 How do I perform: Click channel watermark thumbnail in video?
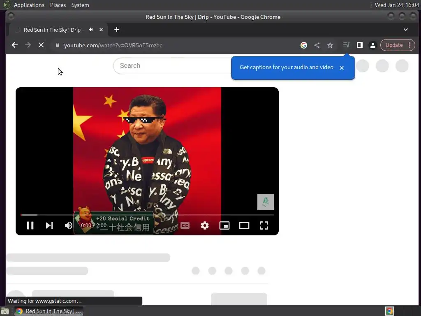pos(266,202)
